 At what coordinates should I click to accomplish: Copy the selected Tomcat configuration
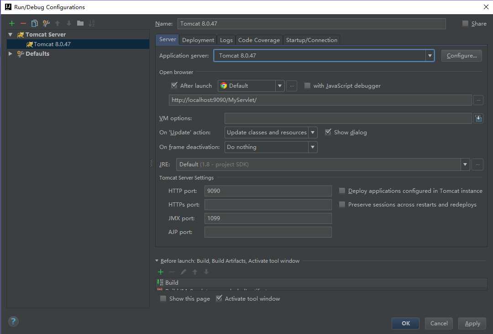35,23
